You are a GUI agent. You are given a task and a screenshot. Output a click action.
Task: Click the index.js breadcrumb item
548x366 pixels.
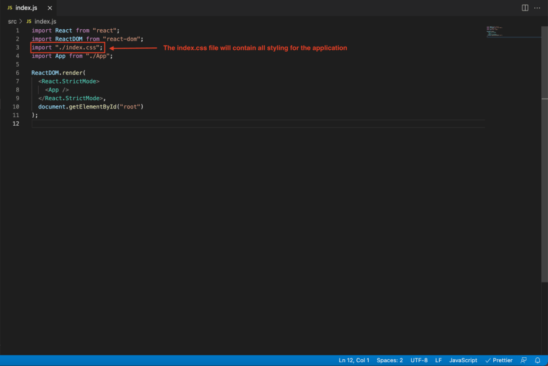pos(45,21)
